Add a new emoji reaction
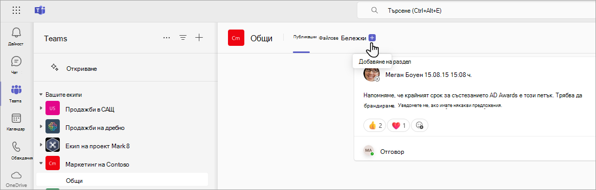 click(420, 125)
